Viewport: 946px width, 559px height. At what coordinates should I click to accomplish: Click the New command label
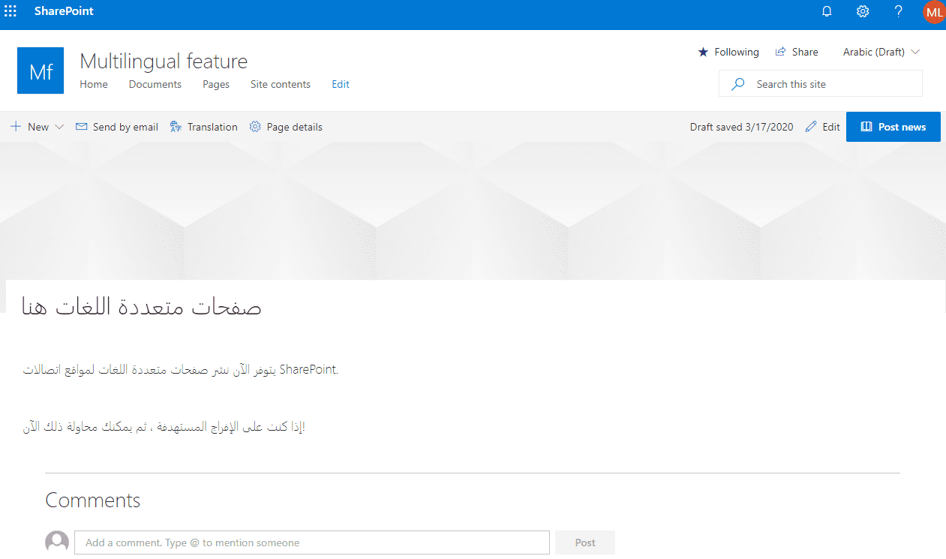(x=38, y=127)
